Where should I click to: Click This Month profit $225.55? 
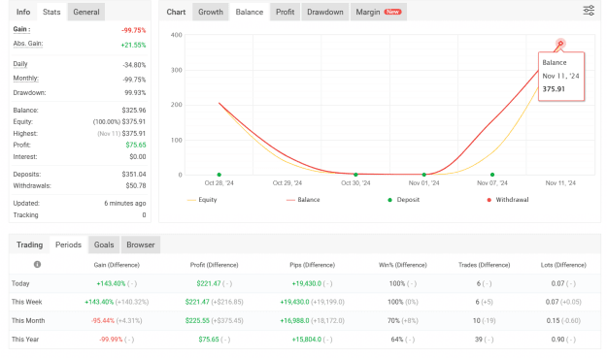click(x=197, y=321)
